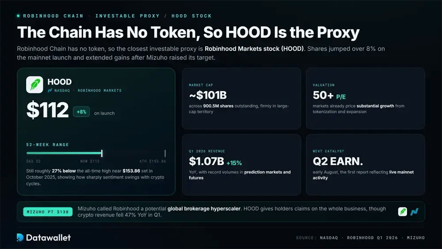Click the small Robinhood feather icon in banner

point(403,211)
